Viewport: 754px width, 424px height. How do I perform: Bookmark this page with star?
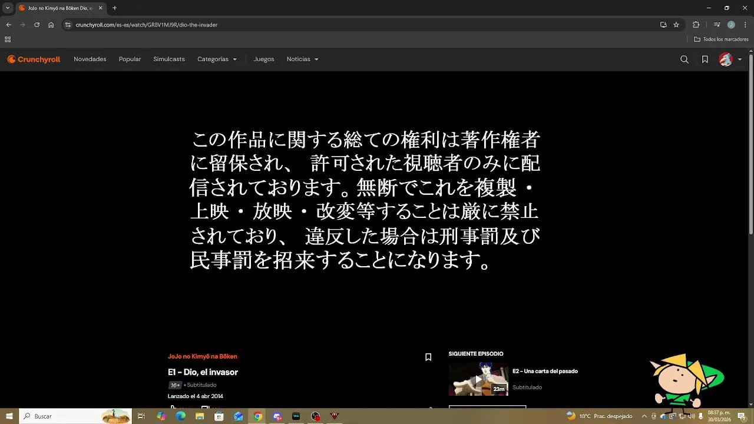676,25
